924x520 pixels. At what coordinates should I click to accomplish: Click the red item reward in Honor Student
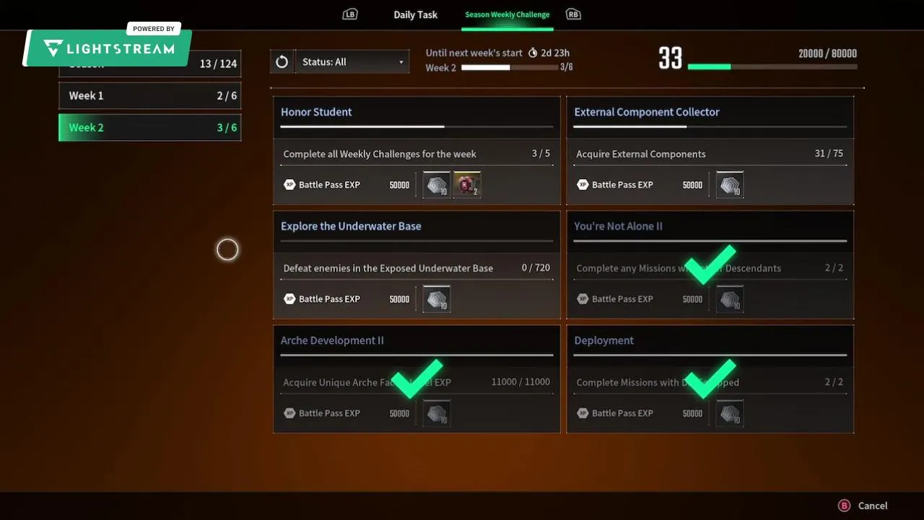(x=467, y=185)
